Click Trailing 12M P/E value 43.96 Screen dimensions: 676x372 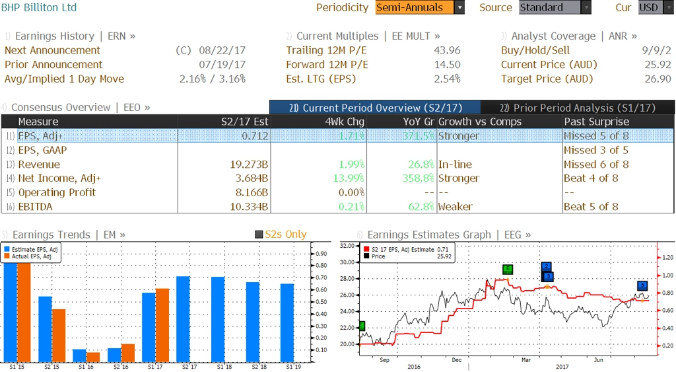point(447,50)
